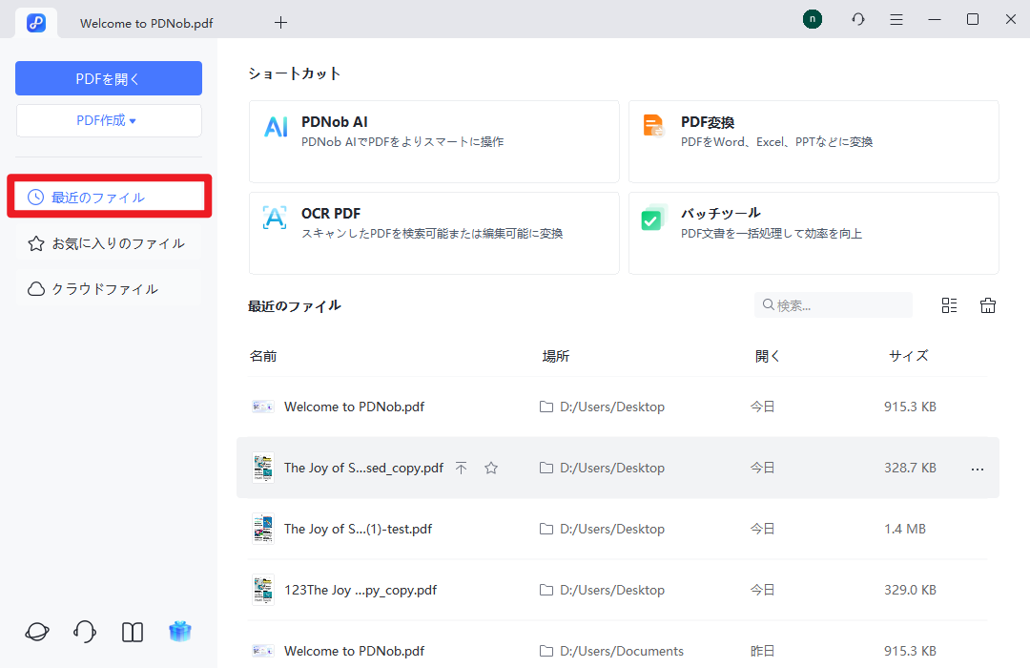Viewport: 1030px width, 668px height.
Task: Mark The Joy of S...sed_copy.pdf as favorite
Action: click(491, 468)
